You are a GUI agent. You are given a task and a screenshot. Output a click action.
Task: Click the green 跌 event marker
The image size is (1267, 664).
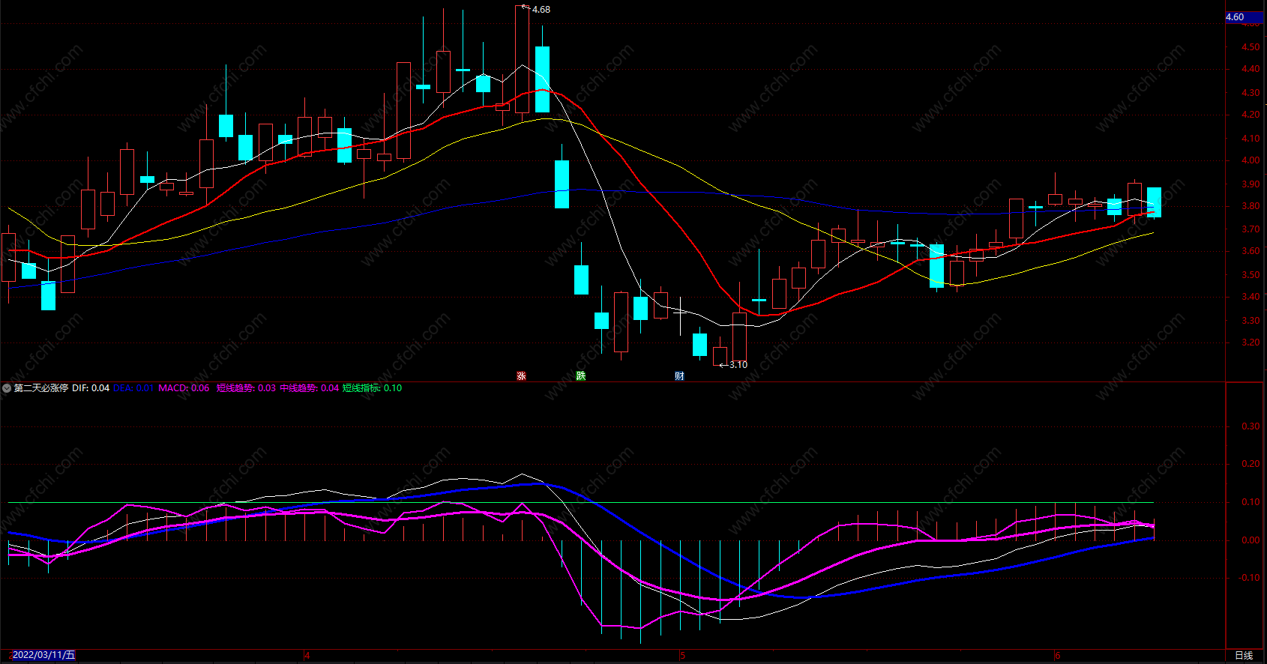[x=580, y=376]
